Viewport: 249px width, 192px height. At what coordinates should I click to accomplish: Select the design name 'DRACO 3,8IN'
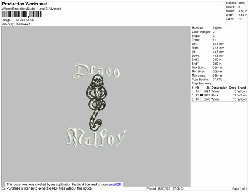point(25,20)
